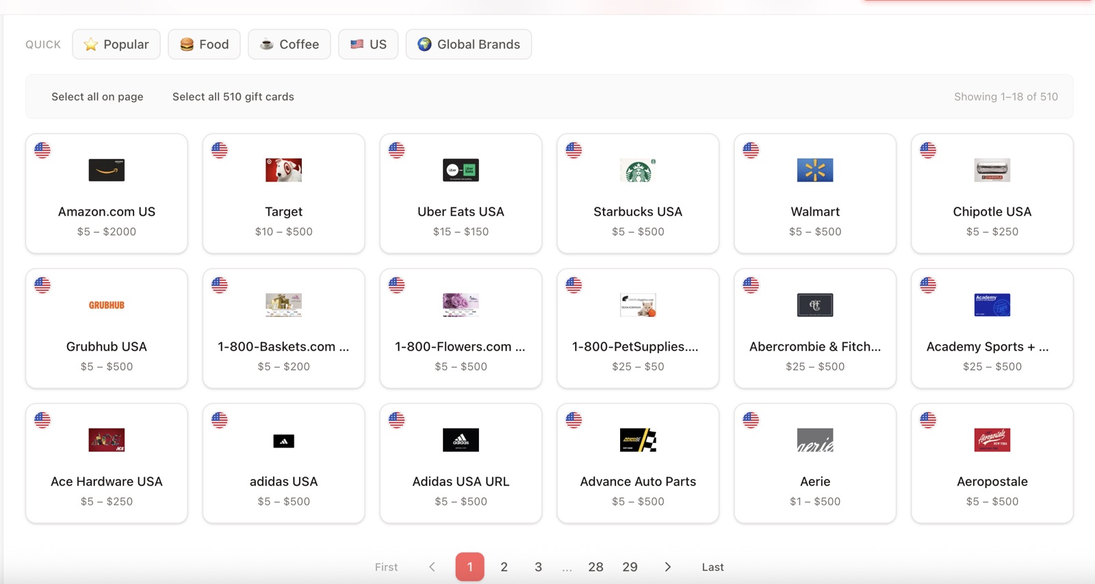Jump to pagination page 28
The height and width of the screenshot is (584, 1095).
coord(596,567)
